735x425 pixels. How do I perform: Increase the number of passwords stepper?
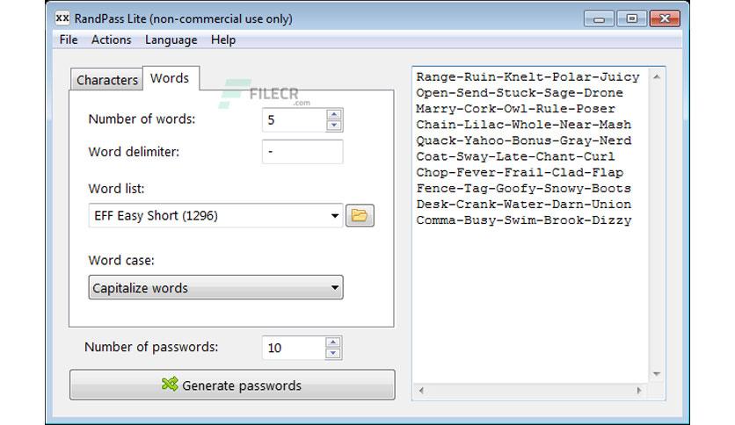(333, 342)
